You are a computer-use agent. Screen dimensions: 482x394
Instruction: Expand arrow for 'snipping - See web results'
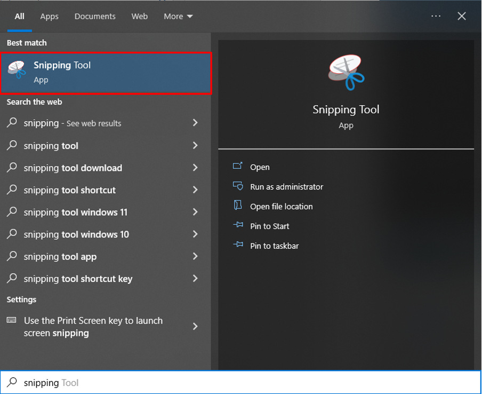pyautogui.click(x=195, y=122)
